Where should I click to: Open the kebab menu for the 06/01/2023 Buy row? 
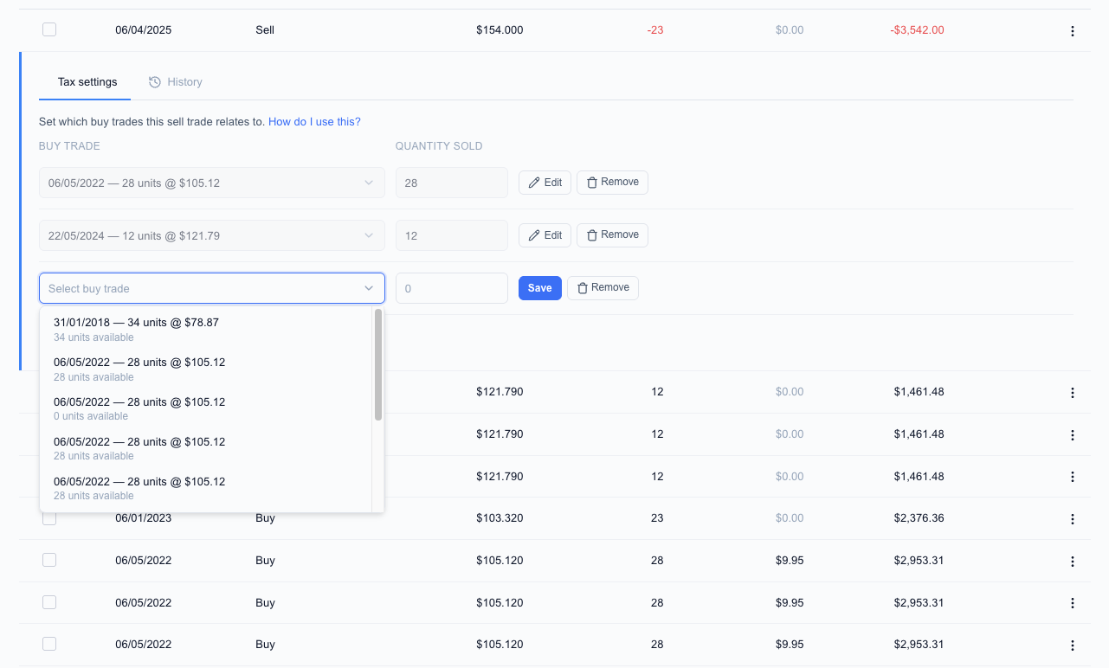1072,517
